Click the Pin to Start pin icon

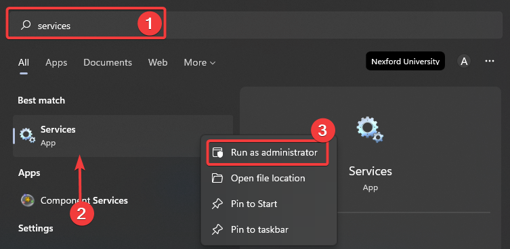(217, 204)
